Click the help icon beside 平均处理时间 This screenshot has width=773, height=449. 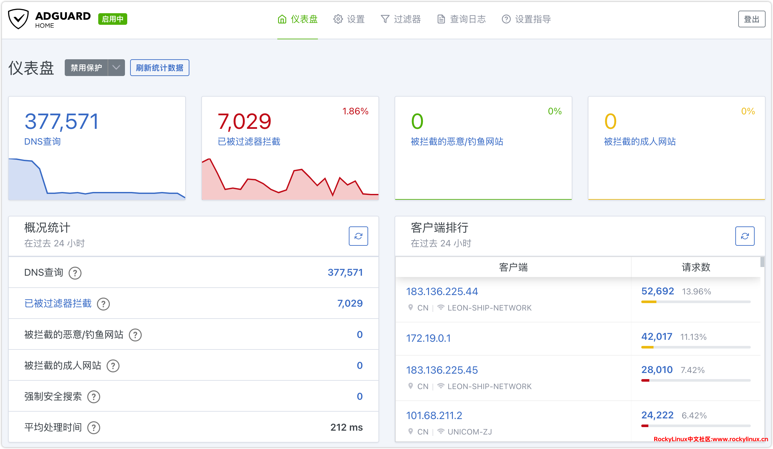94,428
